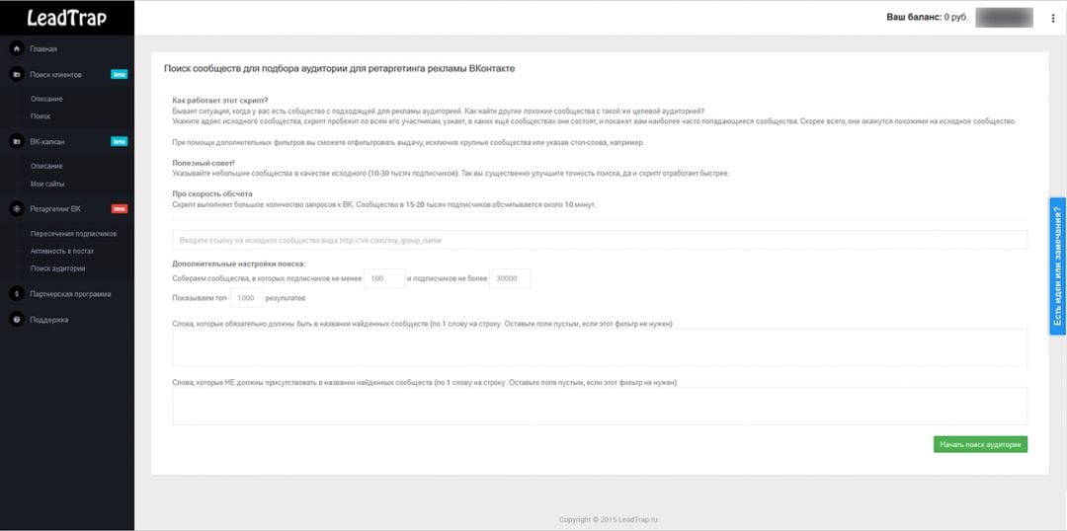Click the home icon beside Главная
Image resolution: width=1067 pixels, height=531 pixels.
(x=17, y=49)
